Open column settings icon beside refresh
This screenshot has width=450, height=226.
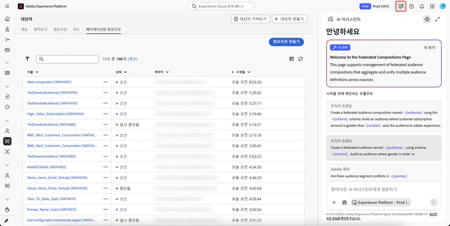tap(292, 59)
